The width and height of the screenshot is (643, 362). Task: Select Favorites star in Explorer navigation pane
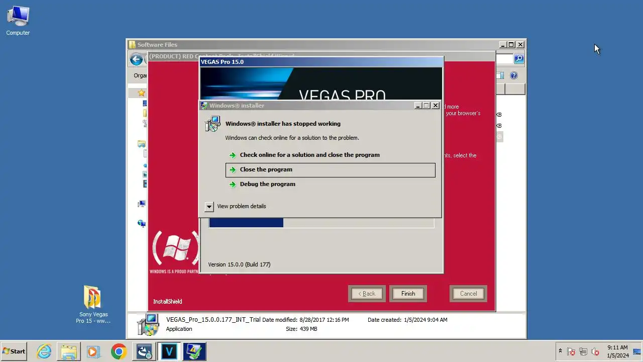point(142,93)
